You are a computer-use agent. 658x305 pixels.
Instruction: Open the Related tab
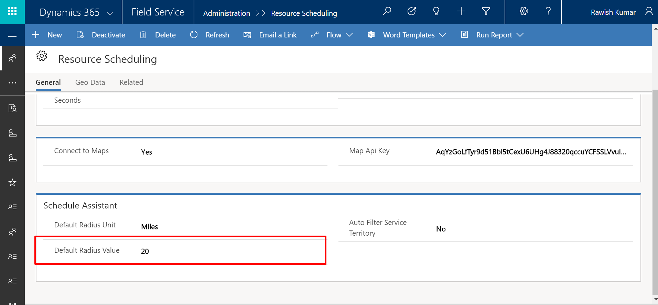[131, 82]
